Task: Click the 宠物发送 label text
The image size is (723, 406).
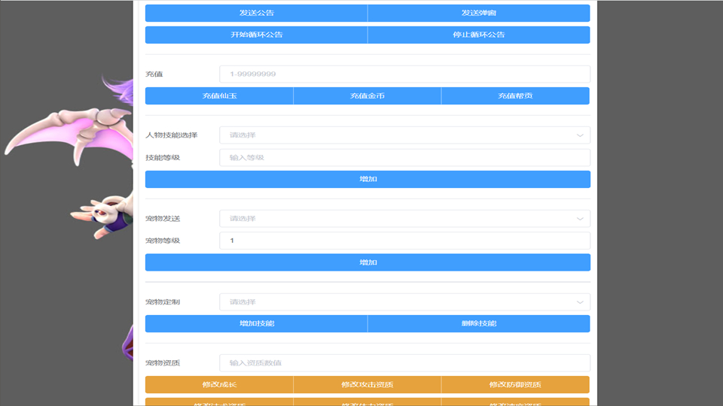Action: point(163,219)
